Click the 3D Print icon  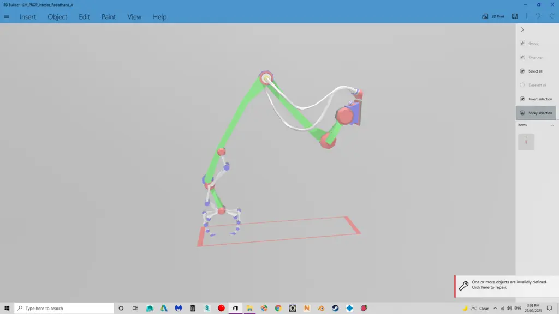(485, 16)
